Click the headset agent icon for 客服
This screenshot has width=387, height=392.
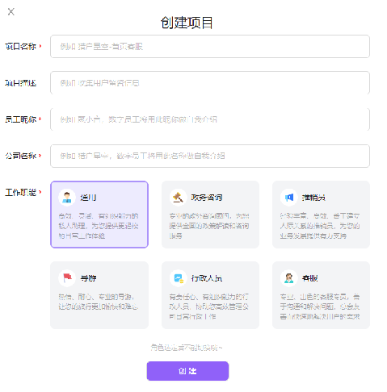tap(289, 278)
